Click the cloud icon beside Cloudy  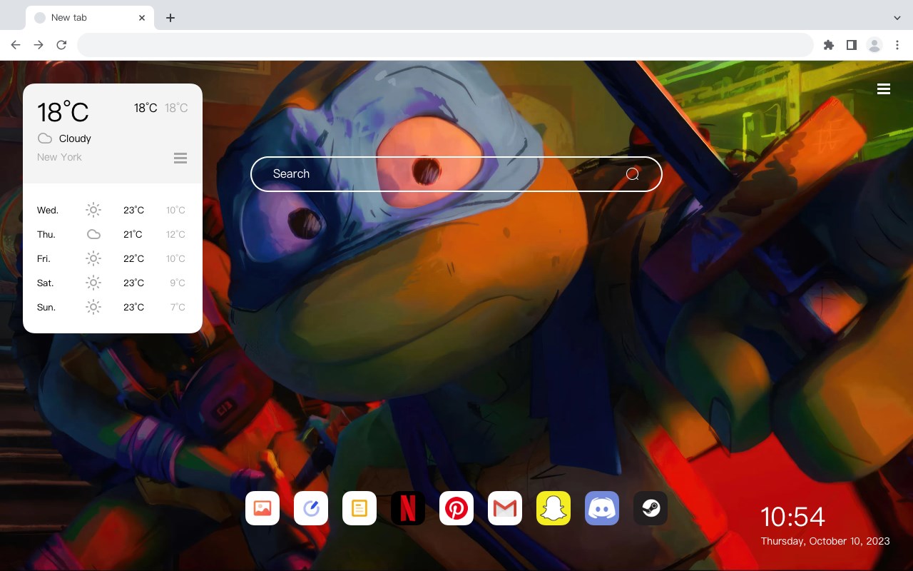(x=45, y=138)
